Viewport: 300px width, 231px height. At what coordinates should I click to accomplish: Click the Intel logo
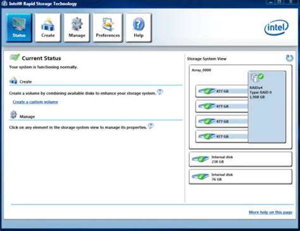pos(277,28)
